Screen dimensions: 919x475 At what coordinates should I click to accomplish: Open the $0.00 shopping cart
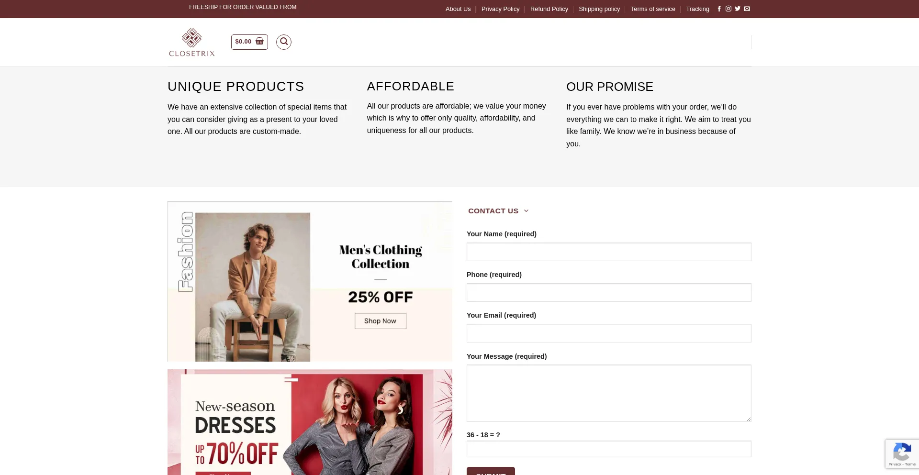249,42
